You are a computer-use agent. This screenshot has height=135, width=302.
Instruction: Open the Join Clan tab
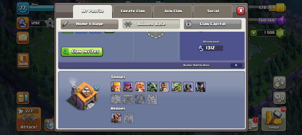(x=173, y=11)
